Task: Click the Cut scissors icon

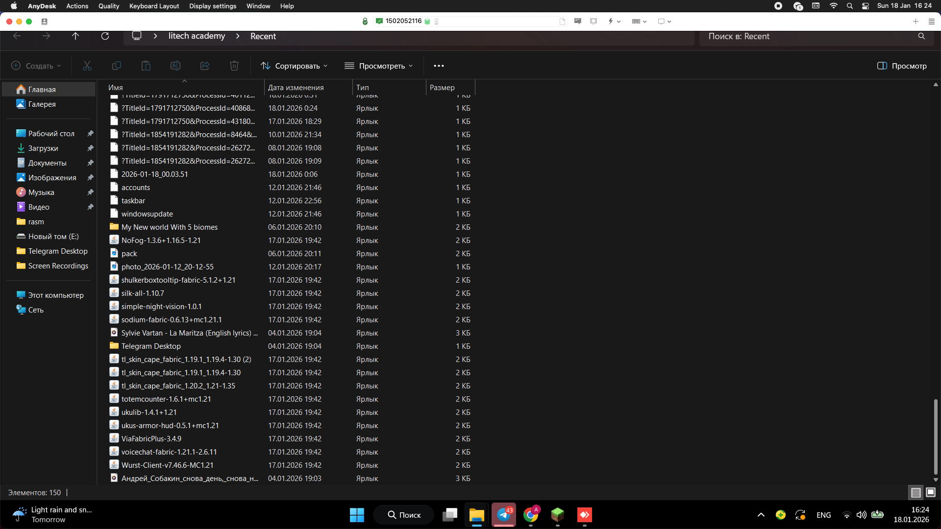Action: [87, 66]
